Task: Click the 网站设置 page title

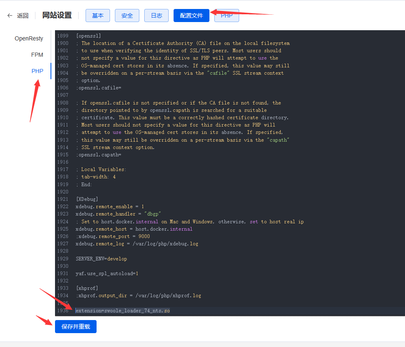Action: (57, 15)
